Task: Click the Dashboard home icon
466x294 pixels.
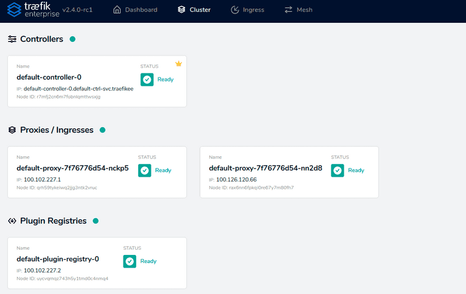Action: pos(117,10)
